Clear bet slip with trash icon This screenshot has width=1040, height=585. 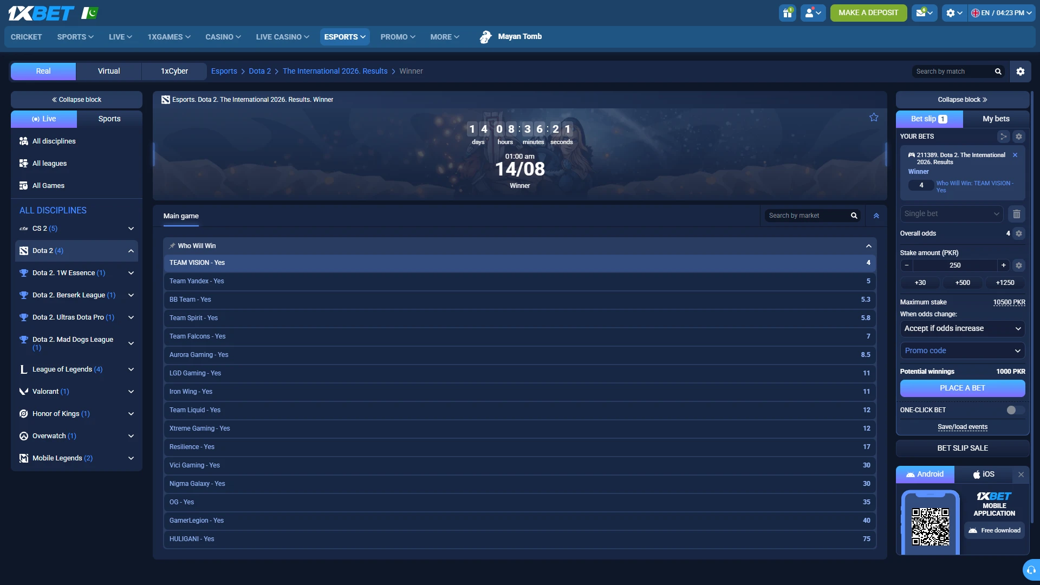click(1017, 214)
